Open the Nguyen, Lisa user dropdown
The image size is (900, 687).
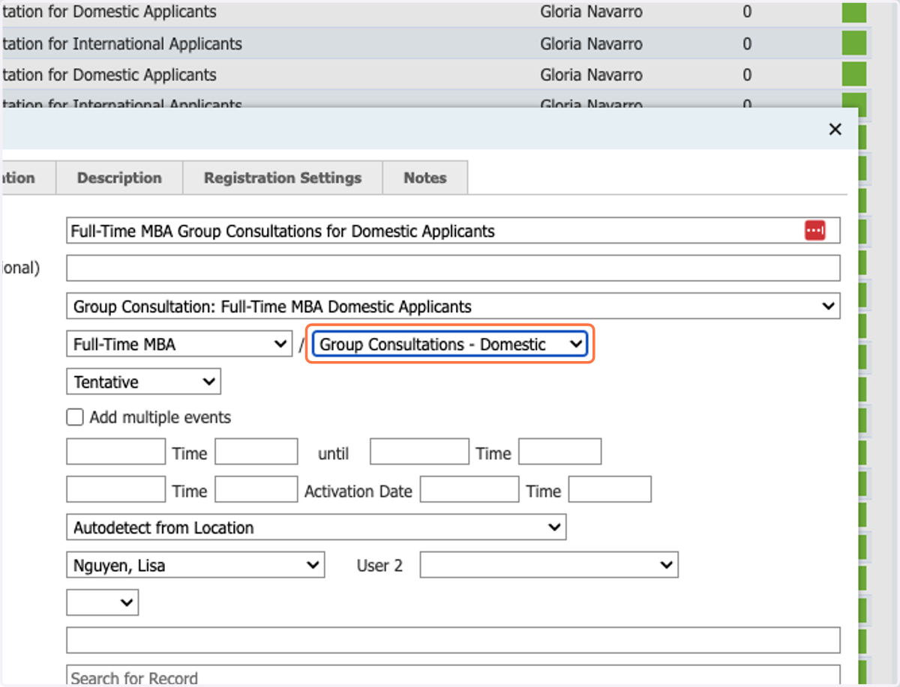(x=195, y=566)
